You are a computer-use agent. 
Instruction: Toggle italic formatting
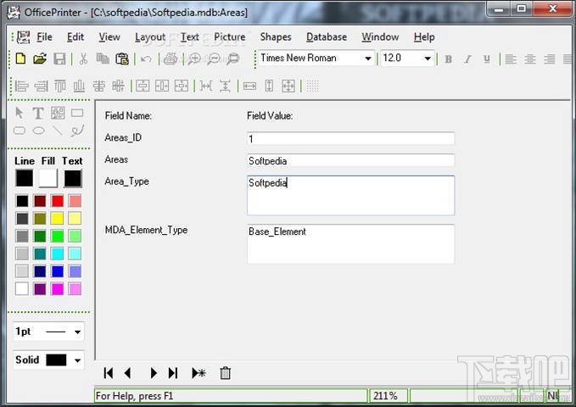(467, 59)
